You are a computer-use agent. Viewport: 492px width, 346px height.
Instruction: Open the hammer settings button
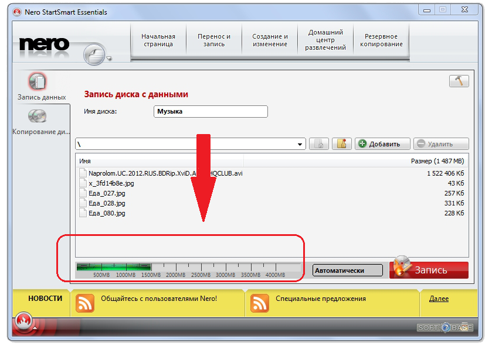click(459, 81)
